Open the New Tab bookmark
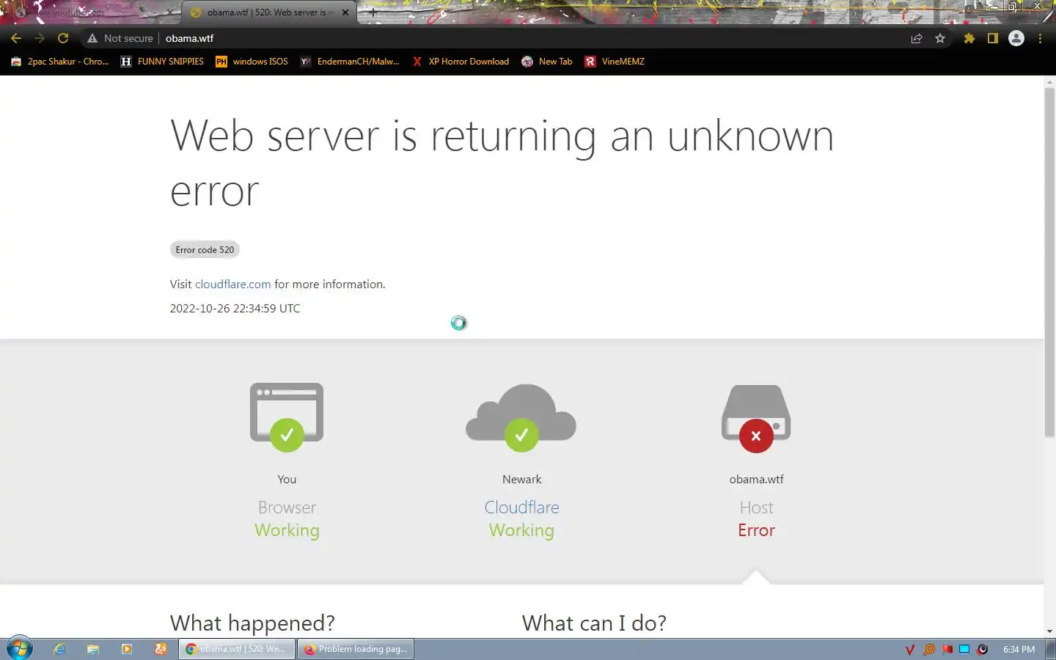1056x660 pixels. (x=547, y=62)
